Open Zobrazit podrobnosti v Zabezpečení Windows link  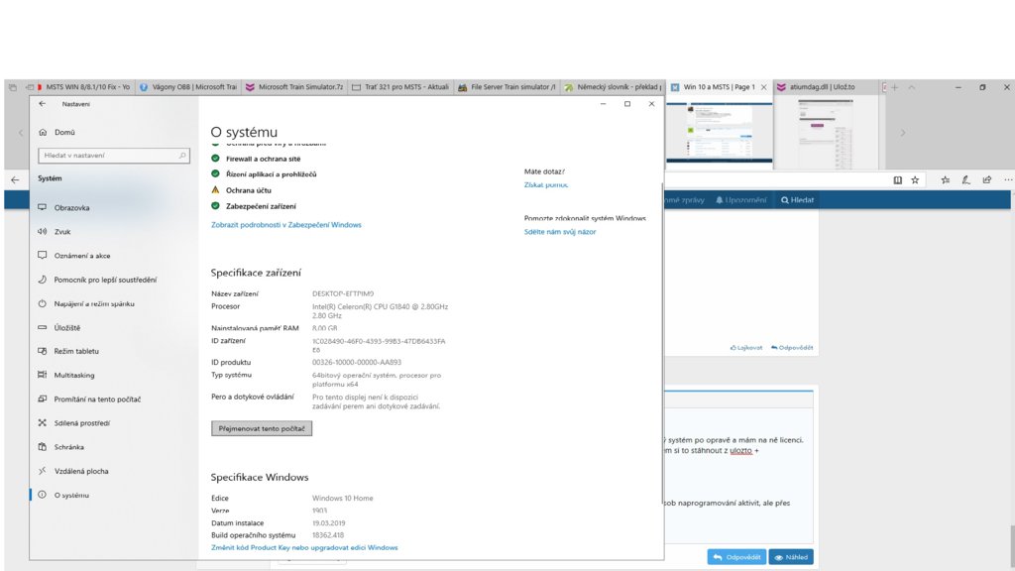coord(285,225)
